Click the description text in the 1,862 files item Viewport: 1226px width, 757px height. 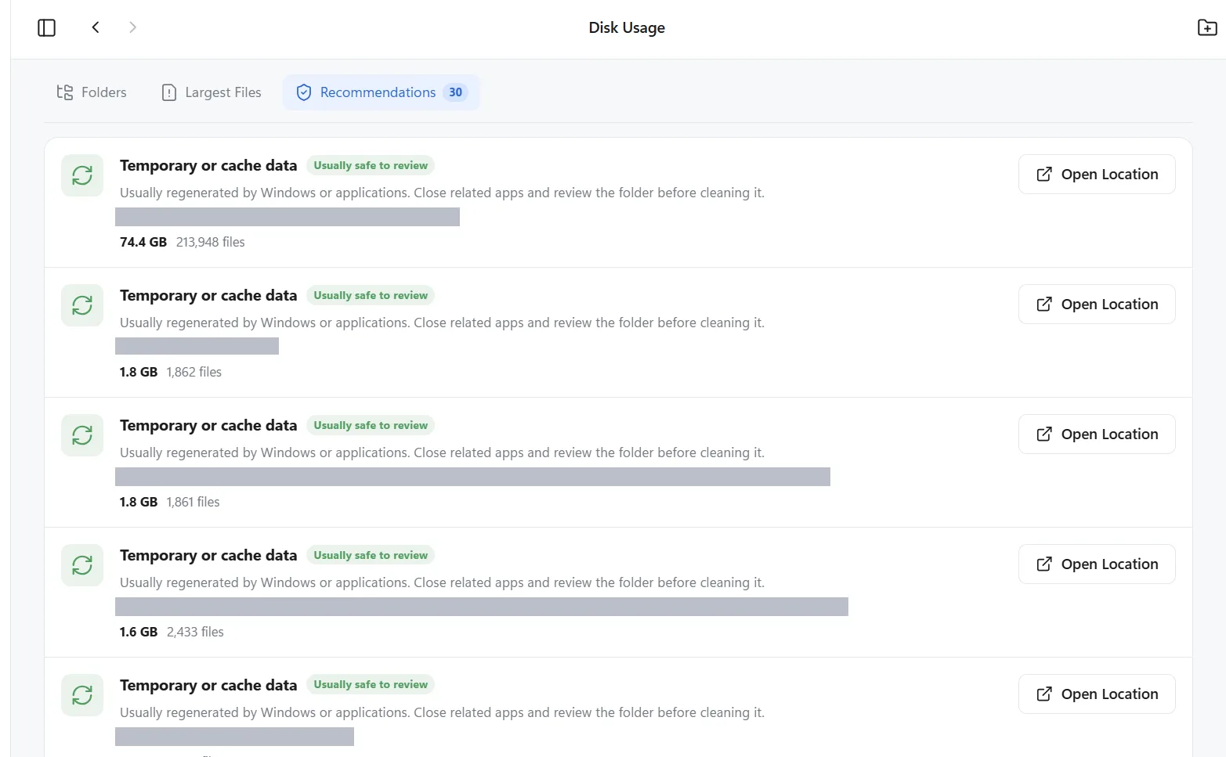442,323
